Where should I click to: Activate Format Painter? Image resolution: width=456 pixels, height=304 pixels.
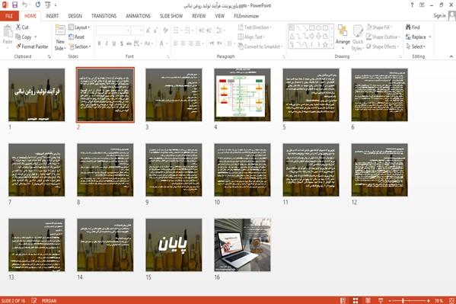coord(32,46)
